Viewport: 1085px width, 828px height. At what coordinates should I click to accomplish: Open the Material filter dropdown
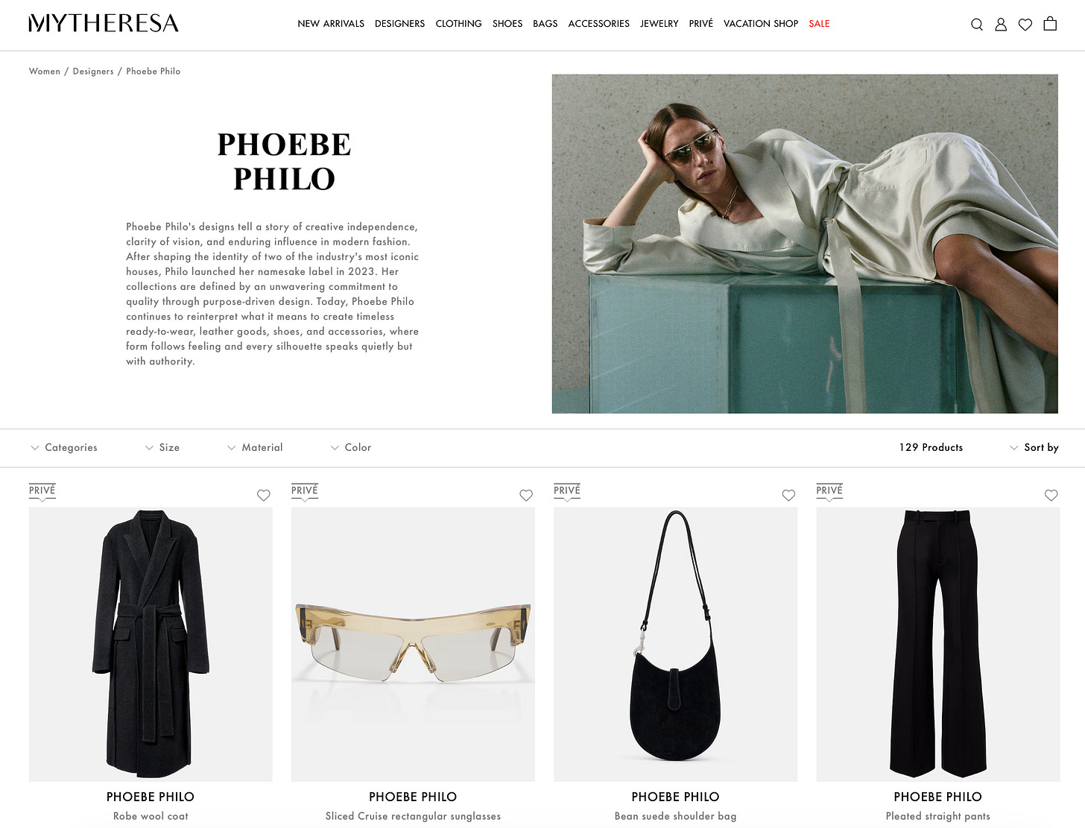point(255,447)
